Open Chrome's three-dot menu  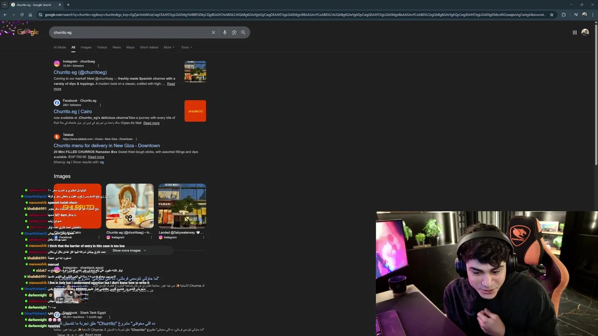pos(593,14)
